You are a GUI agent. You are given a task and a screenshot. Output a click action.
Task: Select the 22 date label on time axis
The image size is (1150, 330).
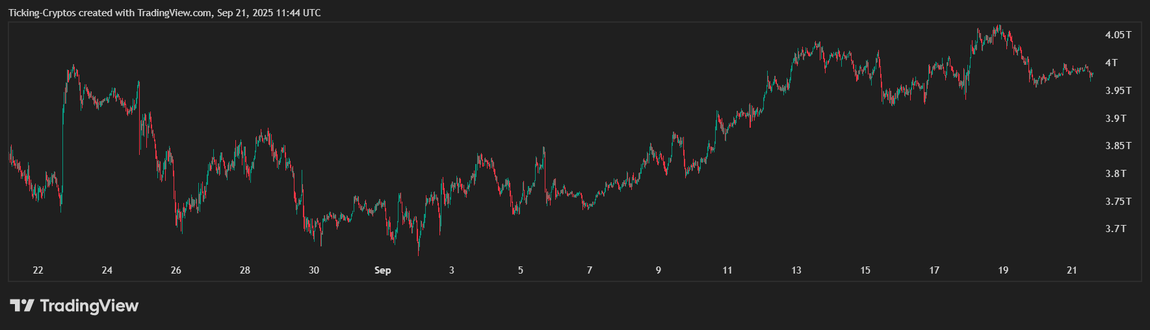point(38,270)
